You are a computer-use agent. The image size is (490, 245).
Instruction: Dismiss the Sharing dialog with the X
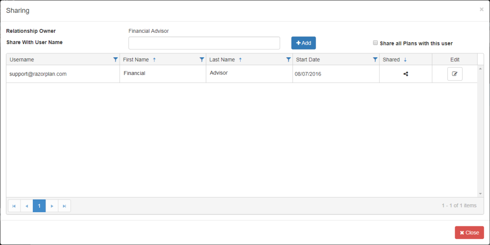(481, 9)
